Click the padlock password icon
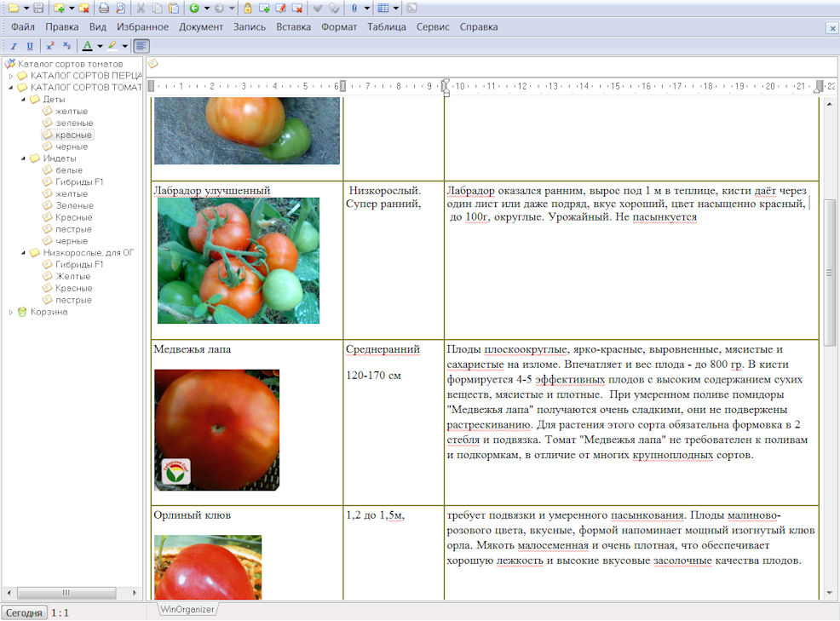The height and width of the screenshot is (621, 840). pos(248,8)
